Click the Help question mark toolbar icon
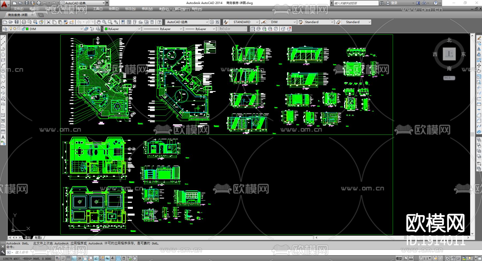 pyautogui.click(x=160, y=22)
